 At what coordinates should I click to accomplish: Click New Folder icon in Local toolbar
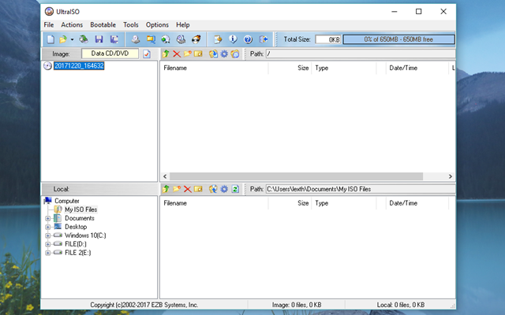tap(177, 189)
